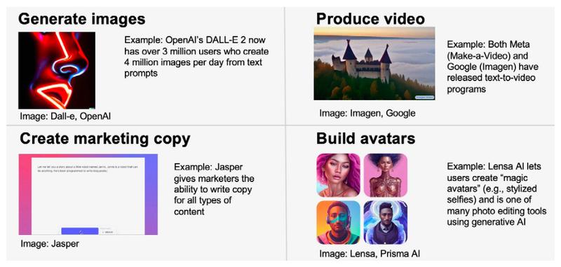561x267 pixels.
Task: Click the pink-haired woman avatar
Action: [x=338, y=175]
